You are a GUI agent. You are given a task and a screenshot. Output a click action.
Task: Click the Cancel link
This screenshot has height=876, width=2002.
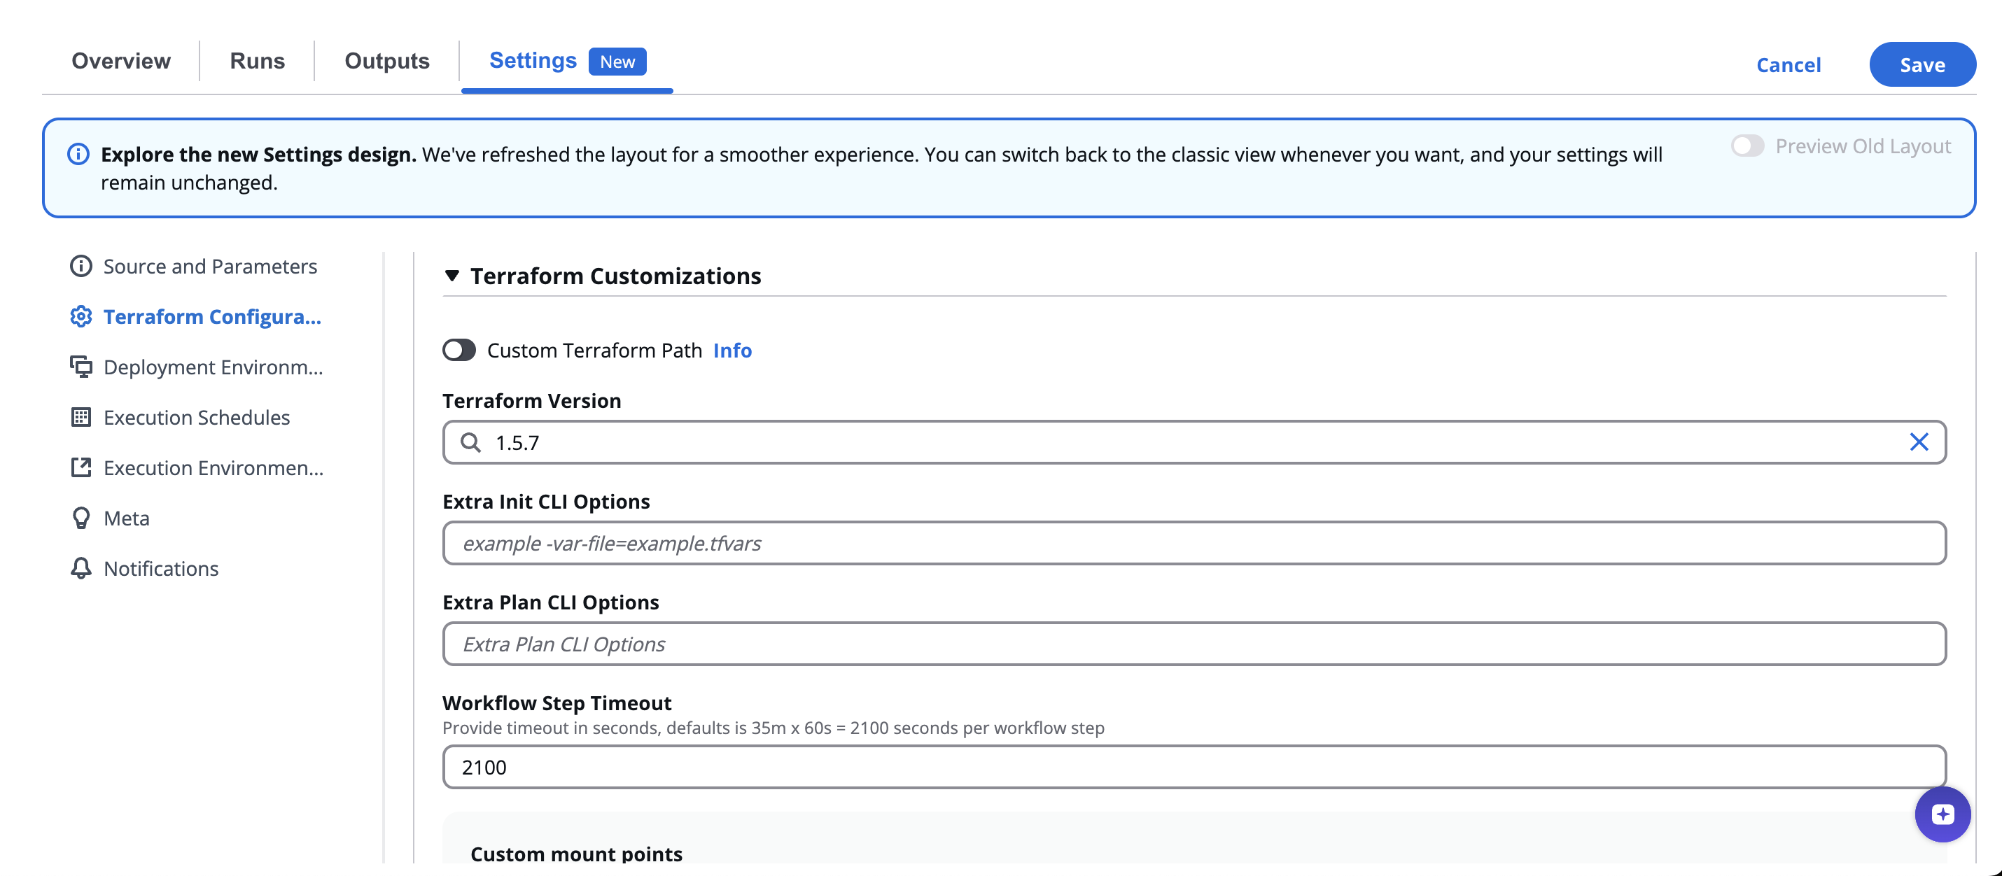pos(1788,64)
